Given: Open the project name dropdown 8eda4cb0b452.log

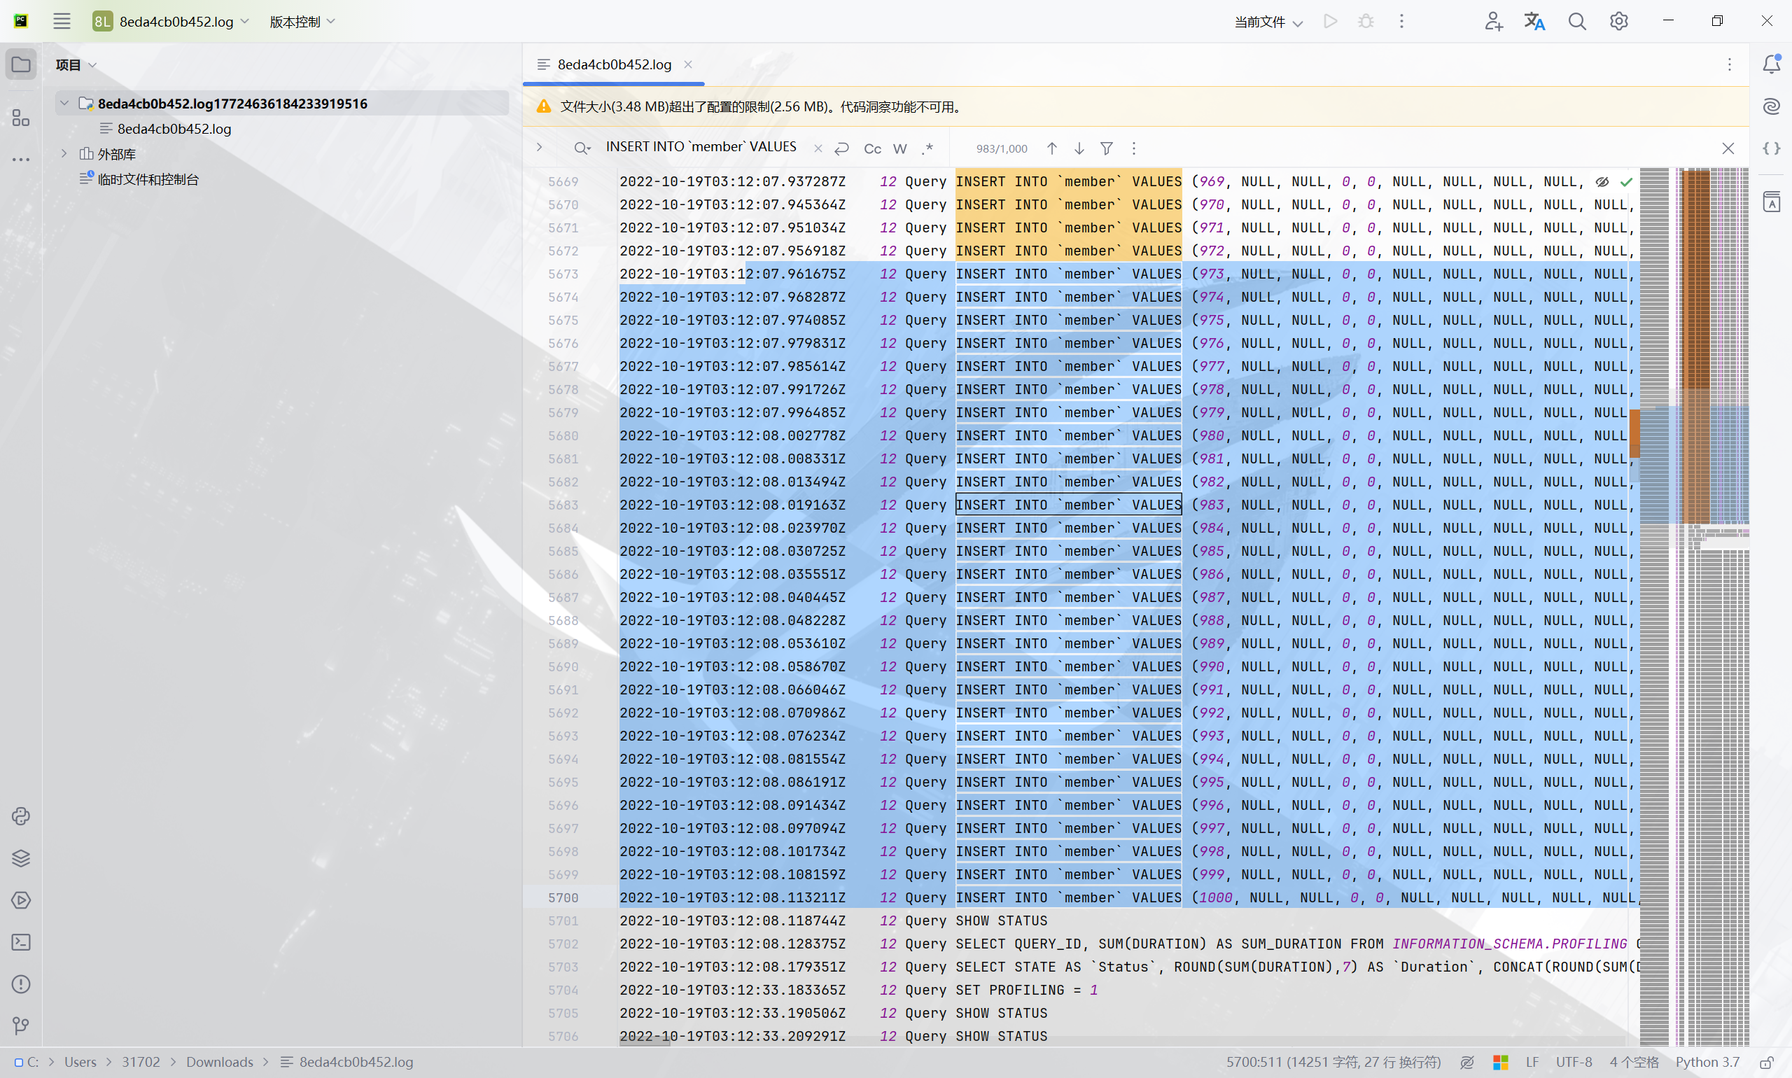Looking at the screenshot, I should pyautogui.click(x=171, y=21).
